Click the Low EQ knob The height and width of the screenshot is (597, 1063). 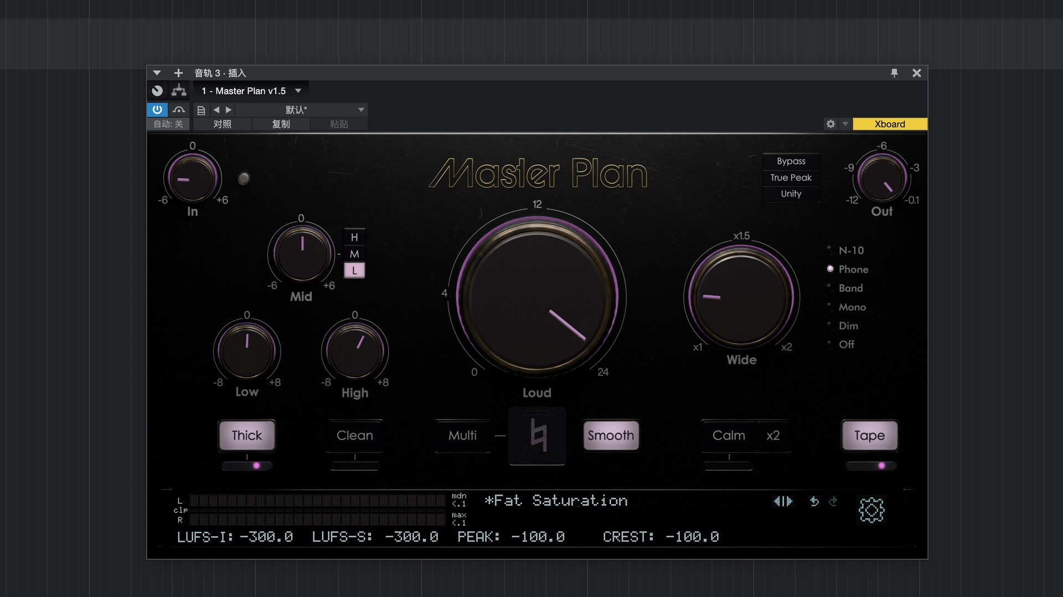pos(247,350)
